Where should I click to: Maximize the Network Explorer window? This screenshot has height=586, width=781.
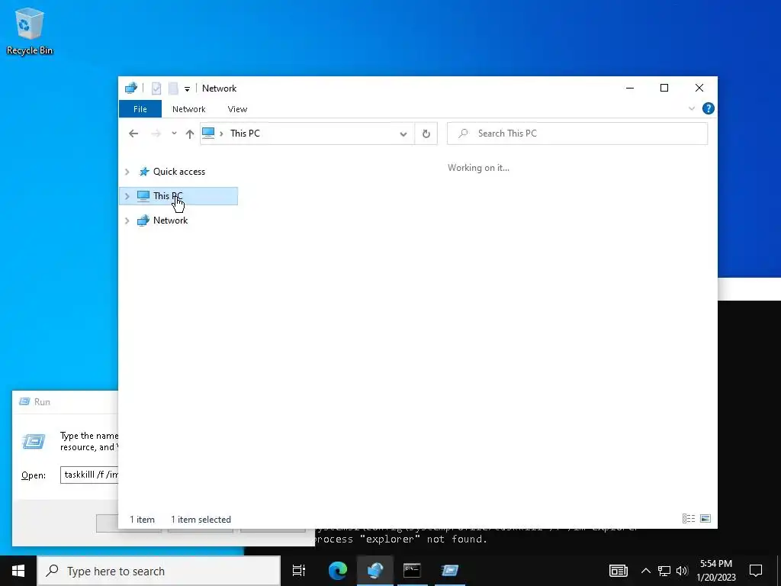[x=664, y=89]
